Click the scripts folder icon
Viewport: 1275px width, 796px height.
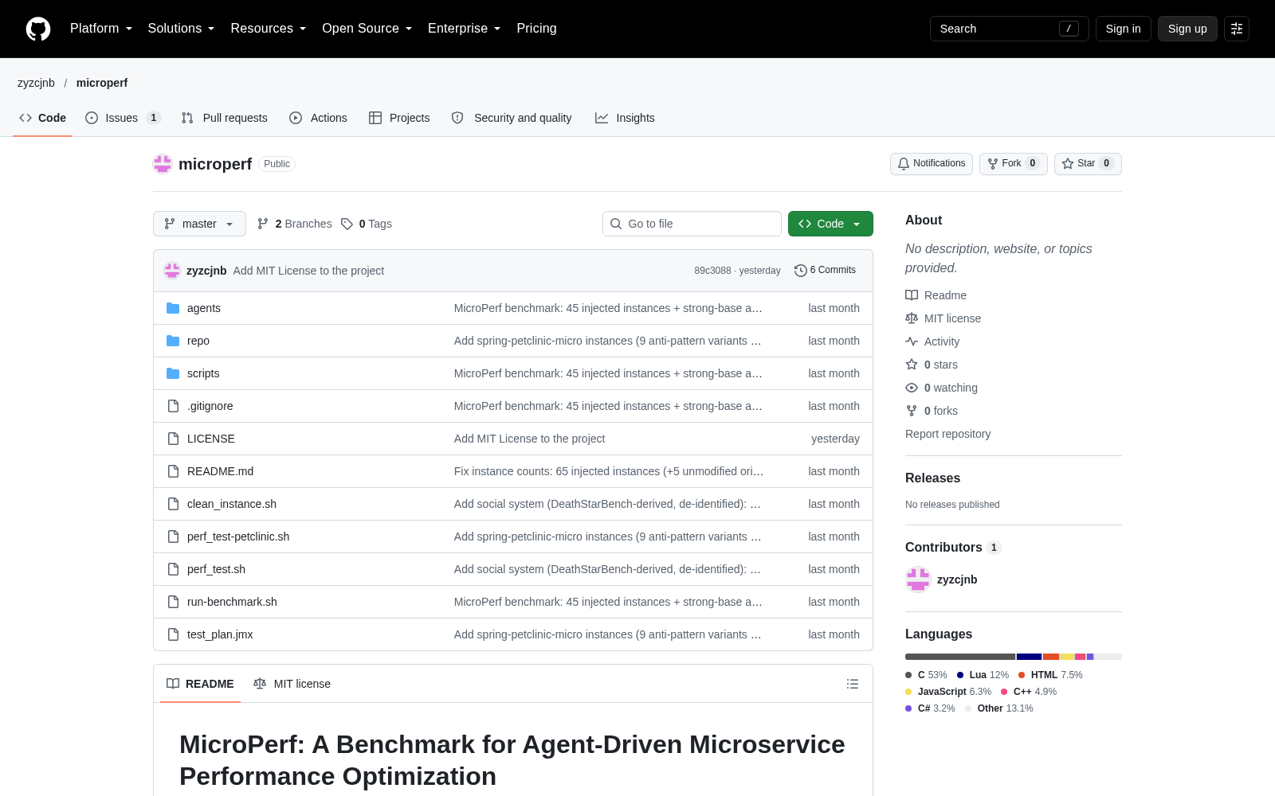[173, 373]
